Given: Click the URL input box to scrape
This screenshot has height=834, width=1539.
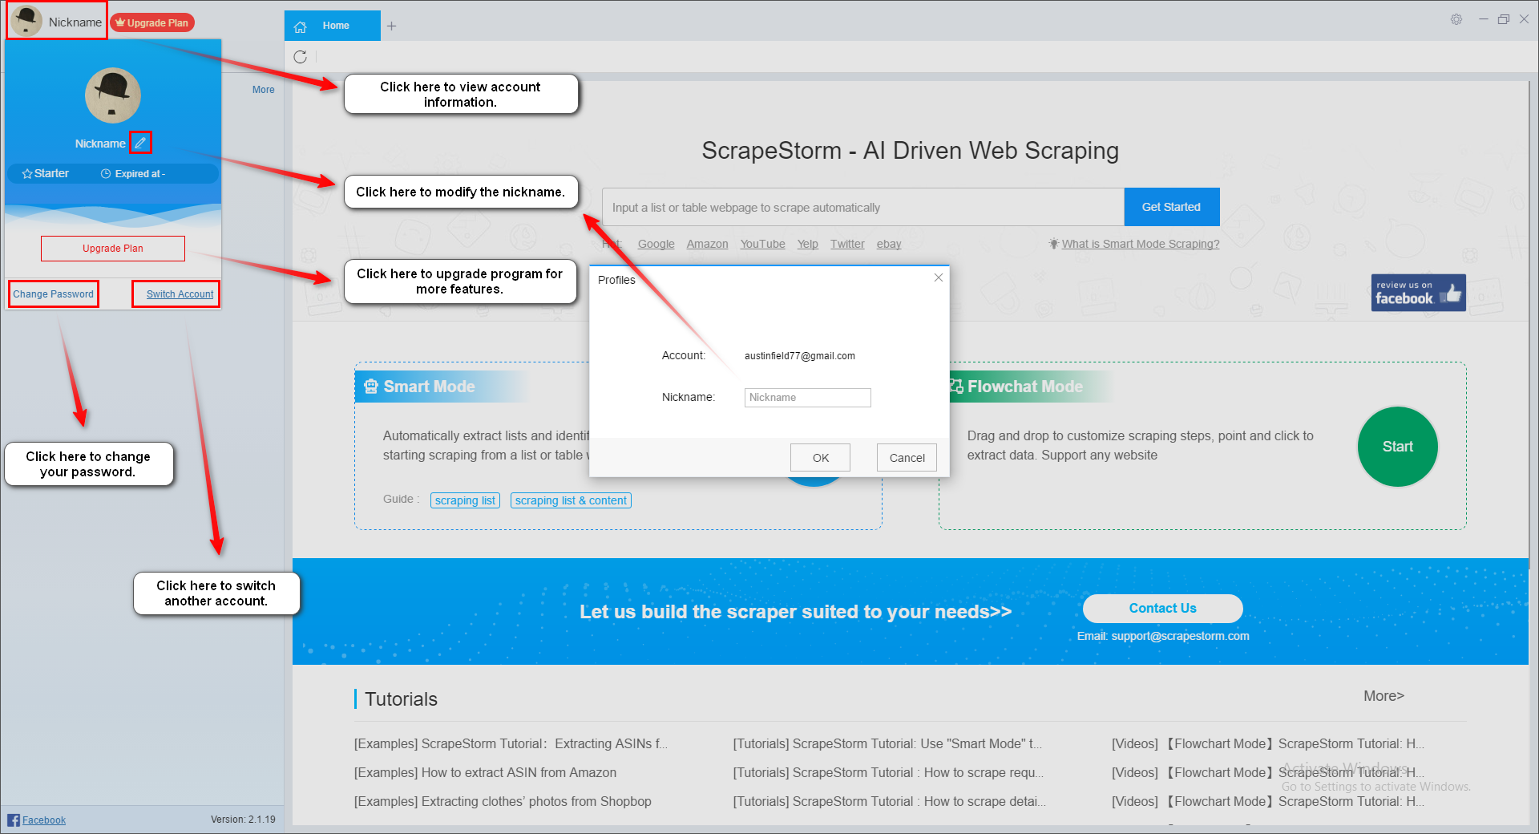Looking at the screenshot, I should 863,208.
